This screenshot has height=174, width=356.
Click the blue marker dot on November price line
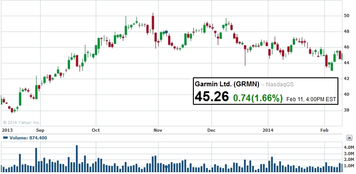pos(166,32)
